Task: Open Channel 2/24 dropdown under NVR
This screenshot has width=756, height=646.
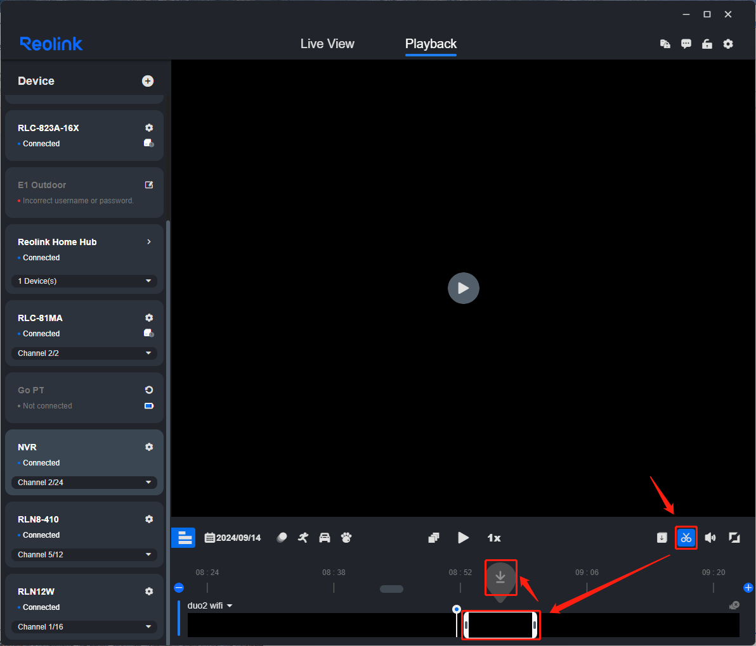Action: click(x=84, y=483)
